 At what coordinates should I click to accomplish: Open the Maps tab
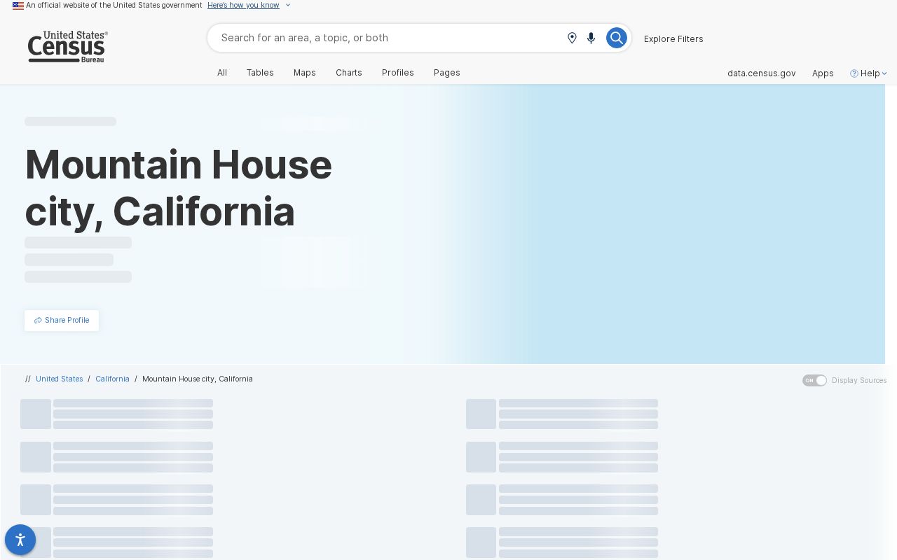305,73
